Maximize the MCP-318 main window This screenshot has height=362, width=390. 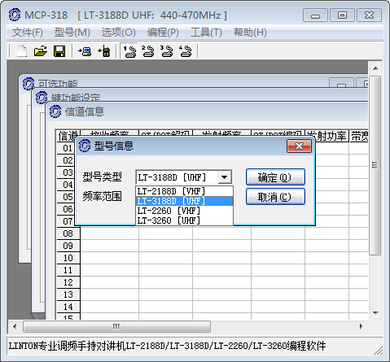[x=342, y=15]
